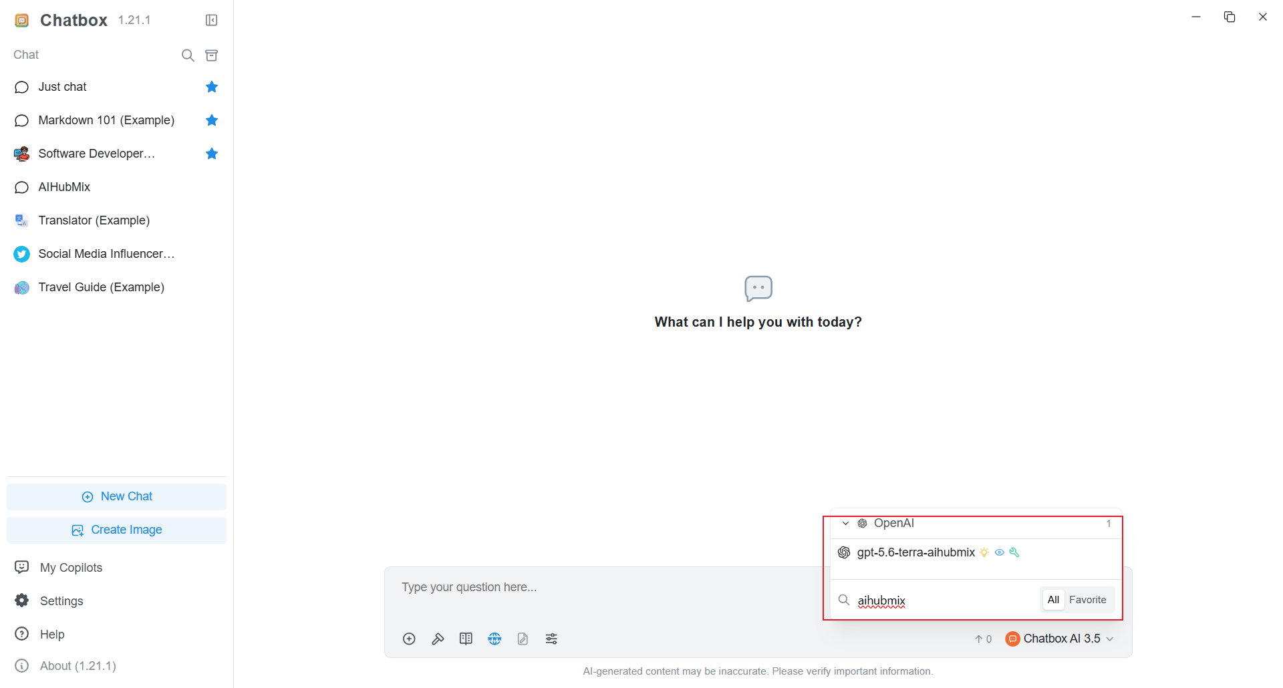Viewport: 1283px width, 688px height.
Task: Click the model search magnifier icon
Action: (844, 600)
